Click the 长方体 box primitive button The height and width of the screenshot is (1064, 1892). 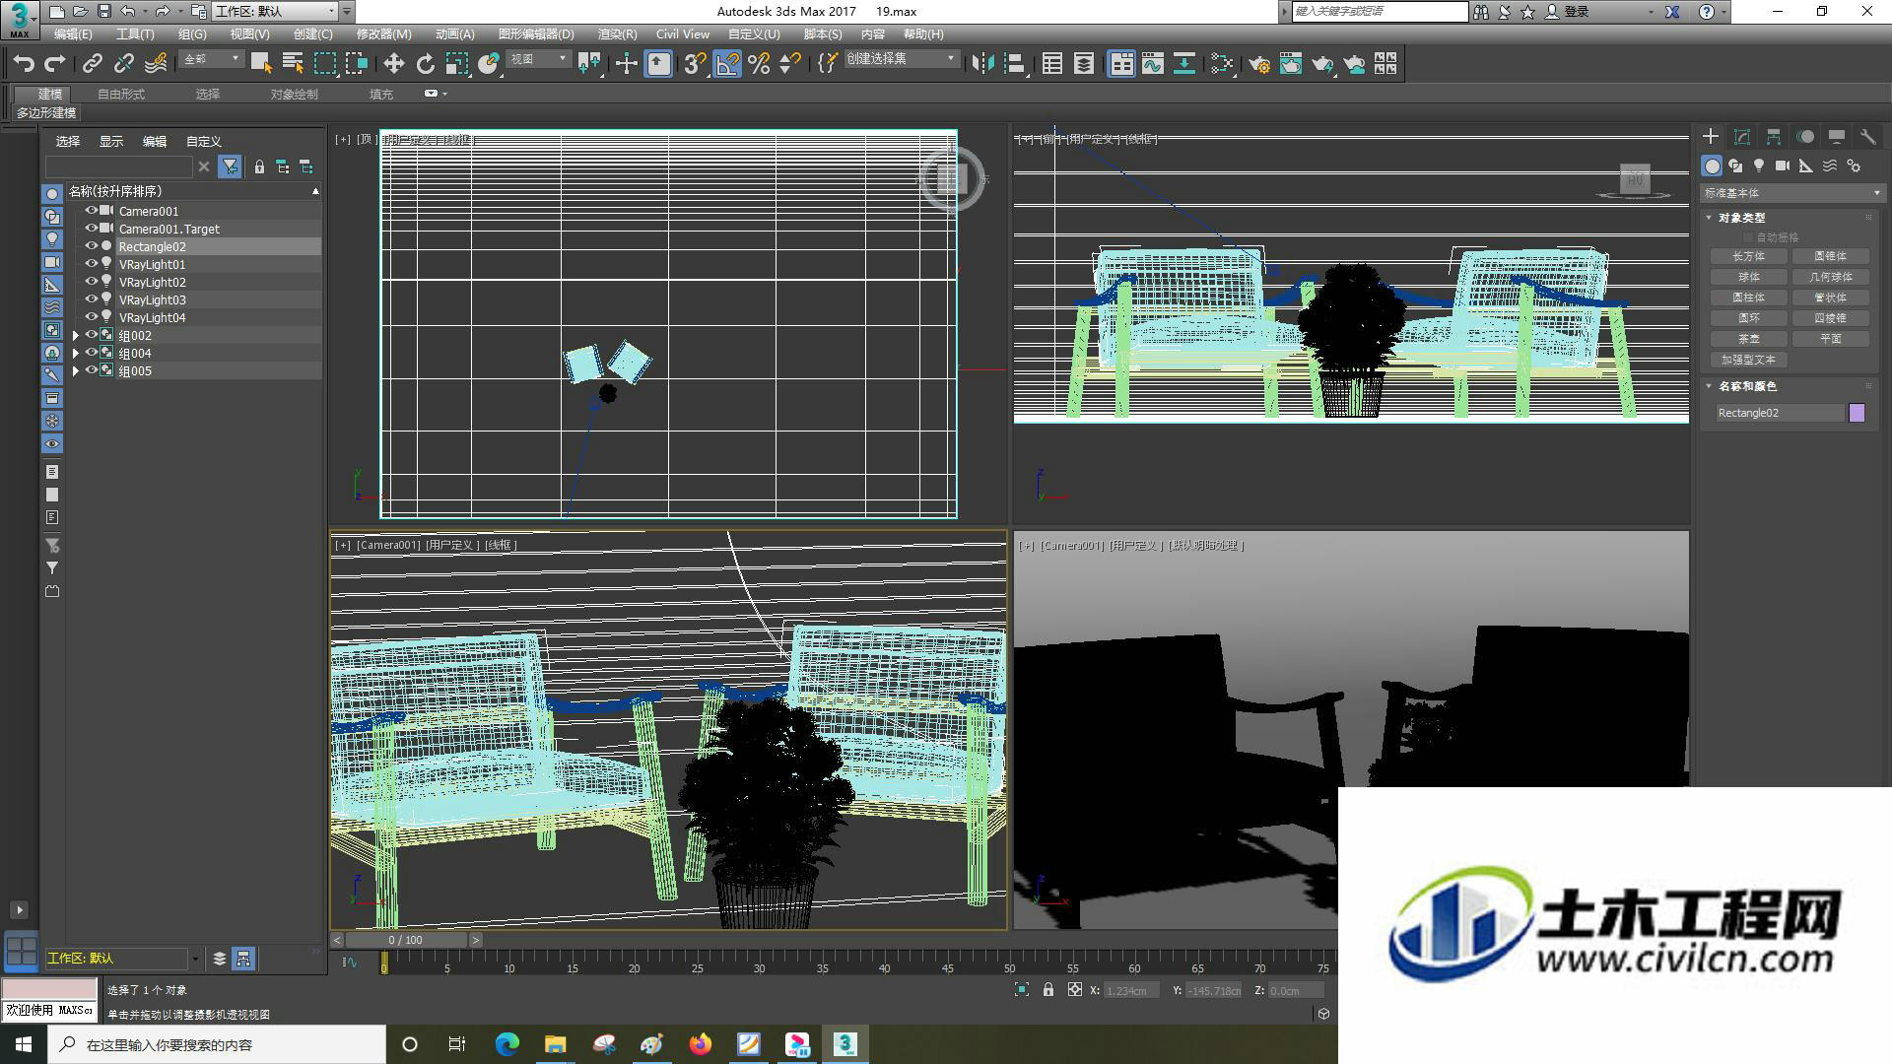coord(1749,256)
